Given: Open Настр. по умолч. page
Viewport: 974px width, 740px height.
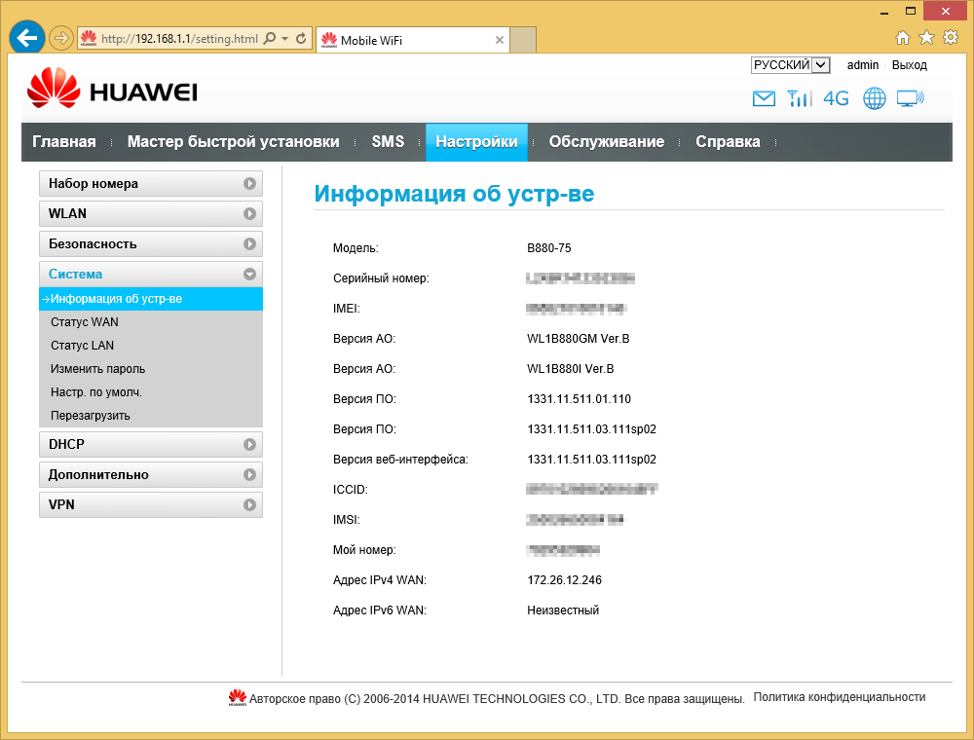Looking at the screenshot, I should 96,392.
